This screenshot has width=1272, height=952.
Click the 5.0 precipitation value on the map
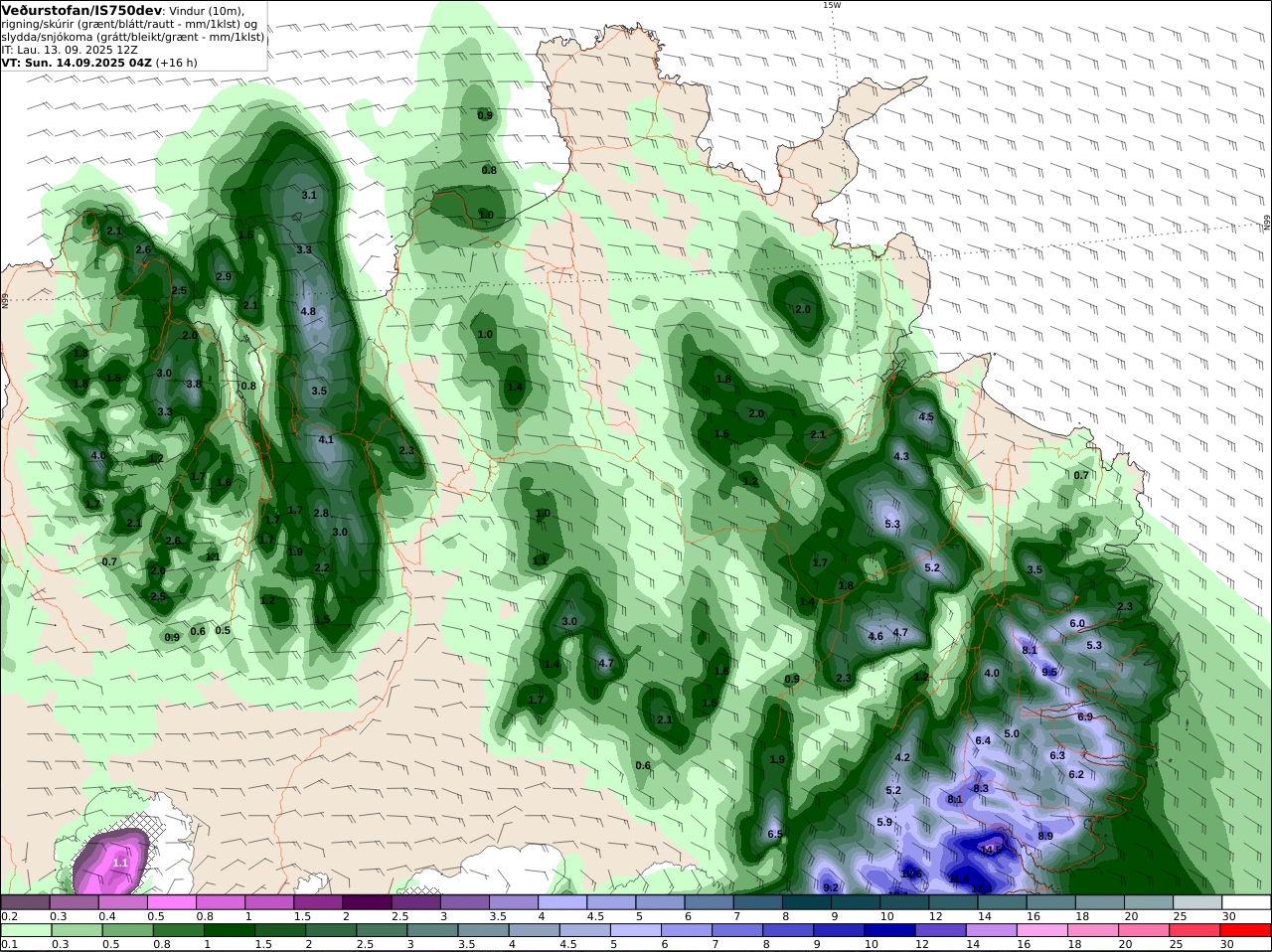[x=1012, y=733]
